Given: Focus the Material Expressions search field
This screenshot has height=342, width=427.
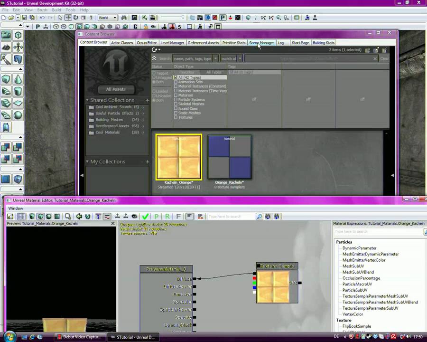Looking at the screenshot, I should (379, 231).
